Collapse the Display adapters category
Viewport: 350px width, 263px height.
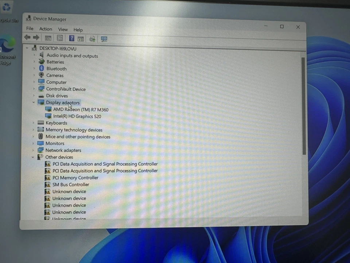pos(34,103)
